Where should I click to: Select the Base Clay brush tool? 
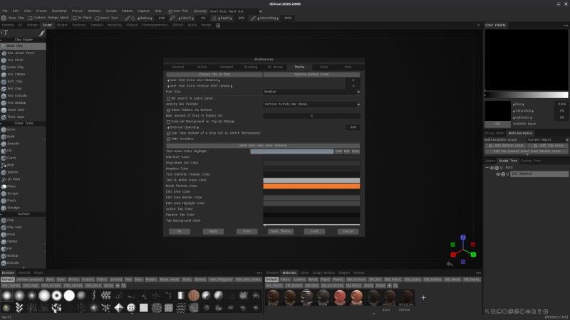[x=23, y=46]
